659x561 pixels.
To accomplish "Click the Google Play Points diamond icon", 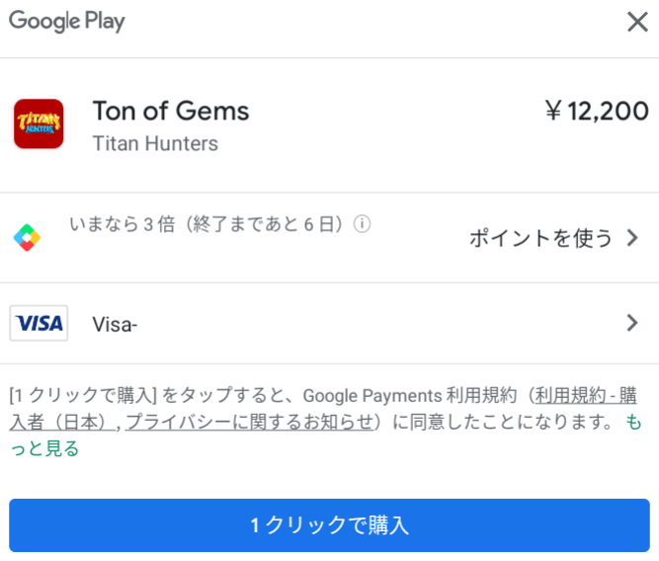I will click(x=27, y=238).
